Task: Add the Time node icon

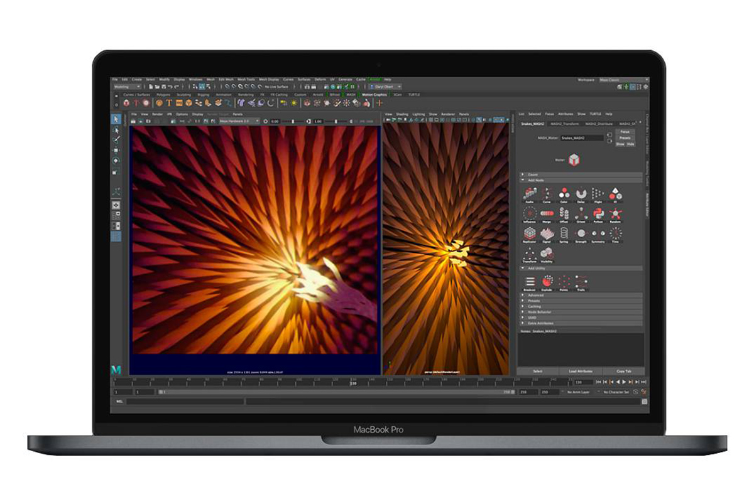Action: click(x=615, y=233)
